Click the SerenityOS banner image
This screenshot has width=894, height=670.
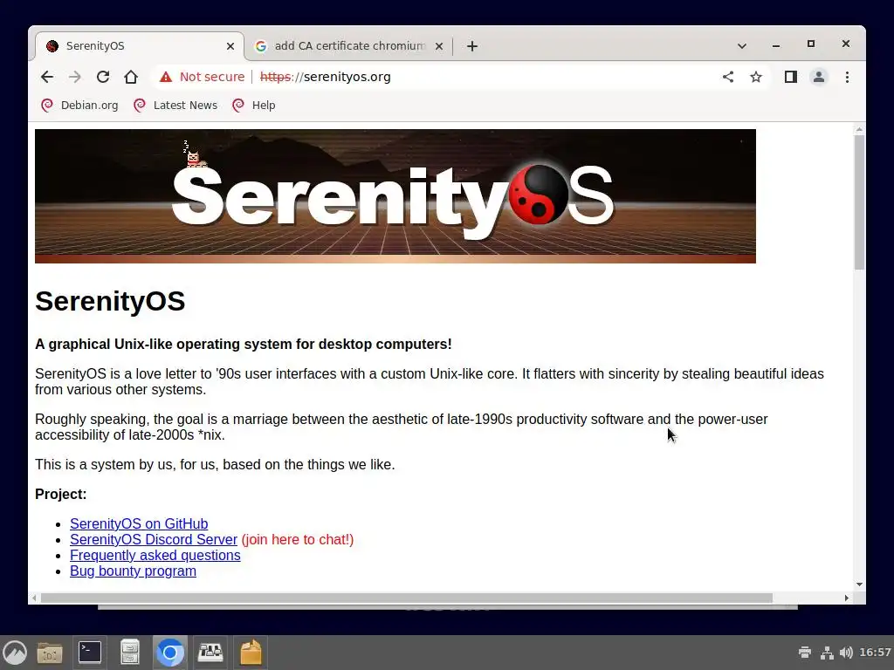[x=395, y=196]
